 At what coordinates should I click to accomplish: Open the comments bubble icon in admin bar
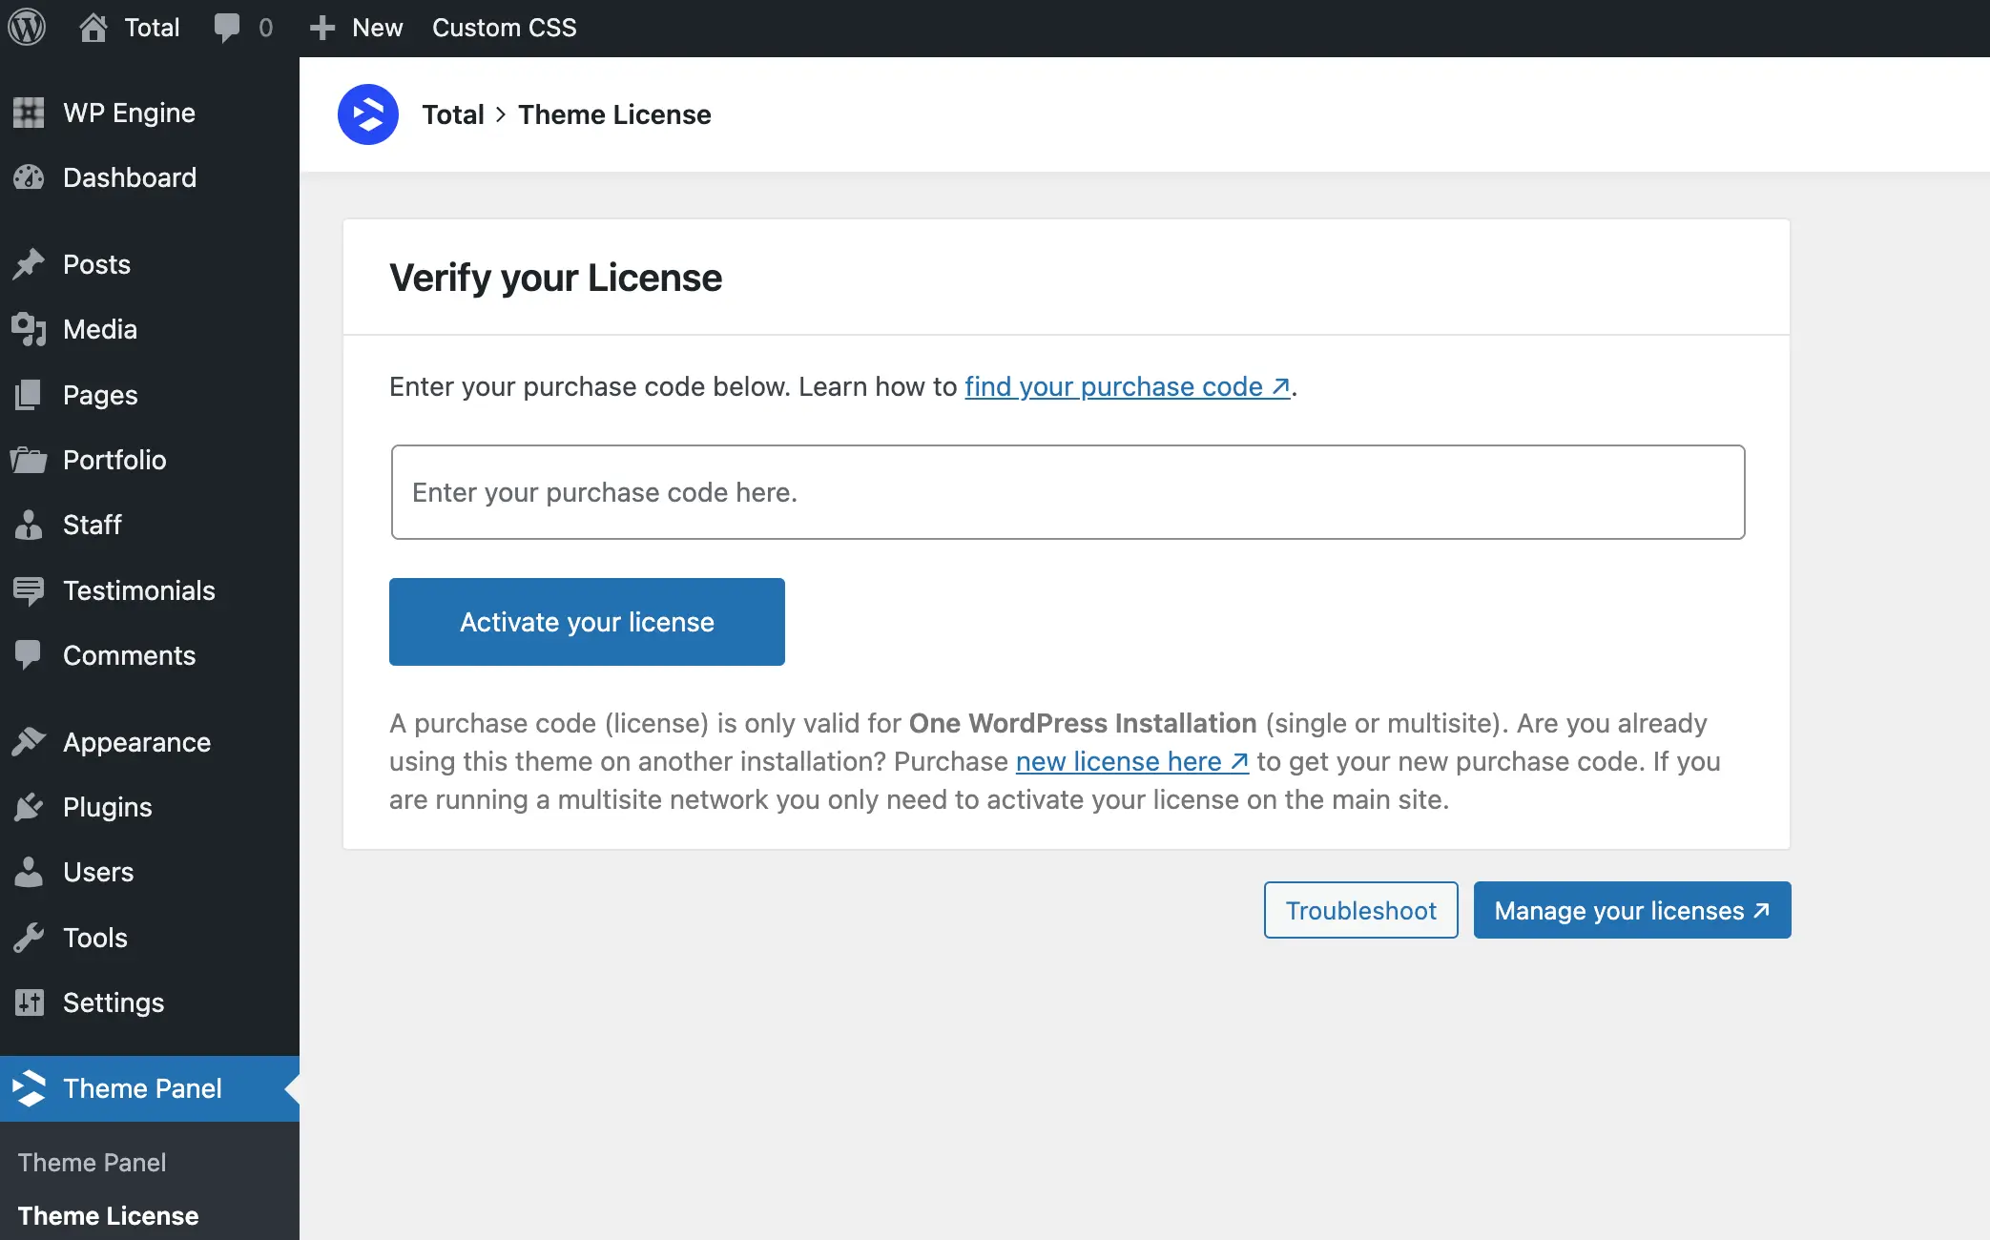coord(227,28)
